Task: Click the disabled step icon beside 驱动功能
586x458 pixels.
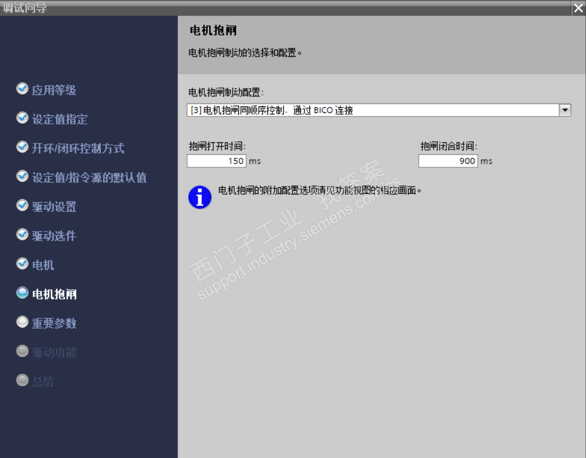Action: 23,352
